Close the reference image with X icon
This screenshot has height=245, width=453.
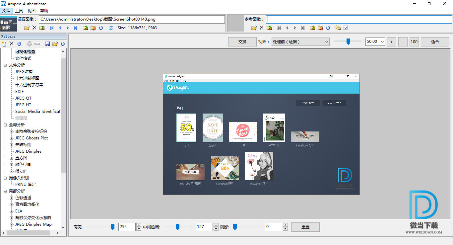coord(261,28)
